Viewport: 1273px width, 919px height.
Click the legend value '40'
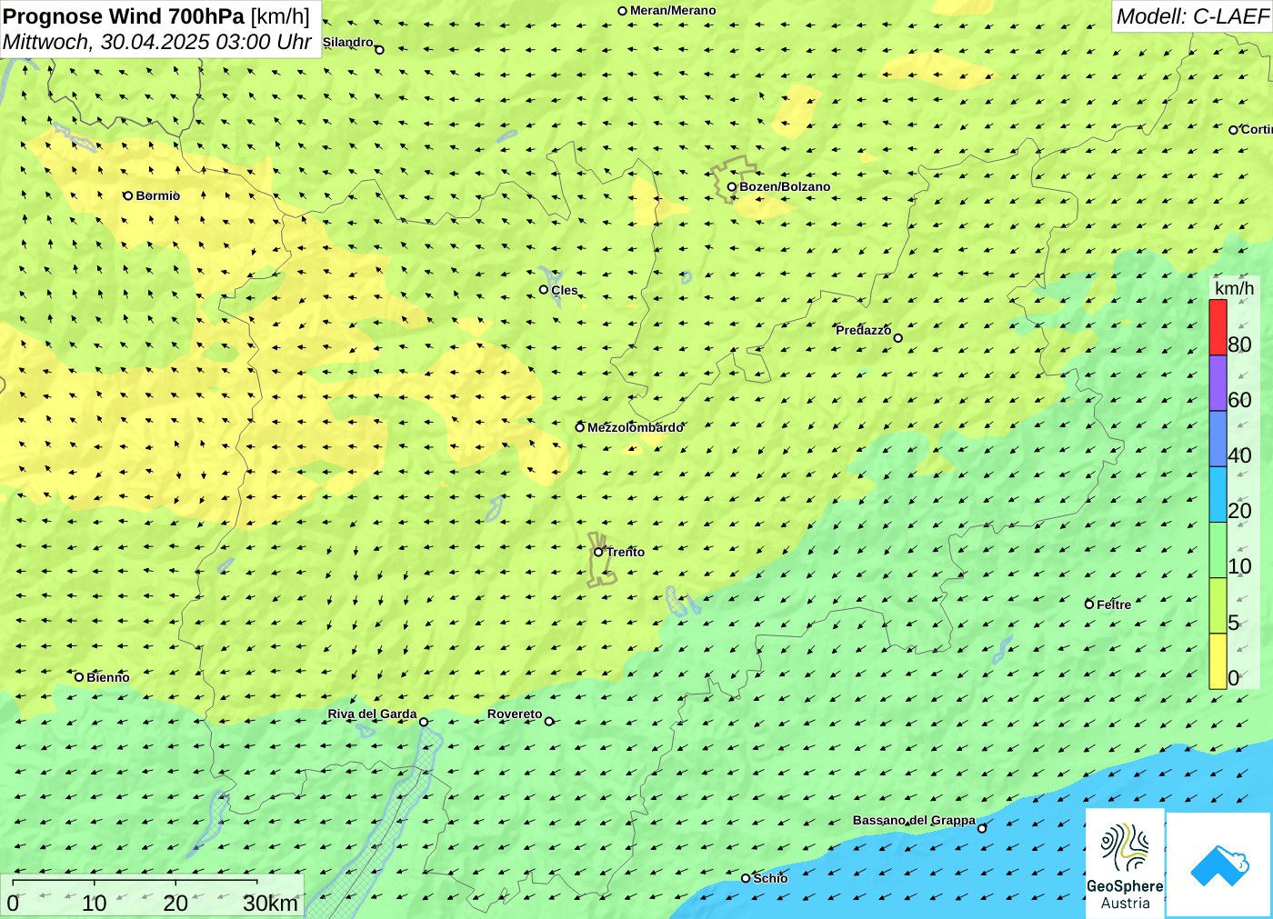(x=1239, y=455)
